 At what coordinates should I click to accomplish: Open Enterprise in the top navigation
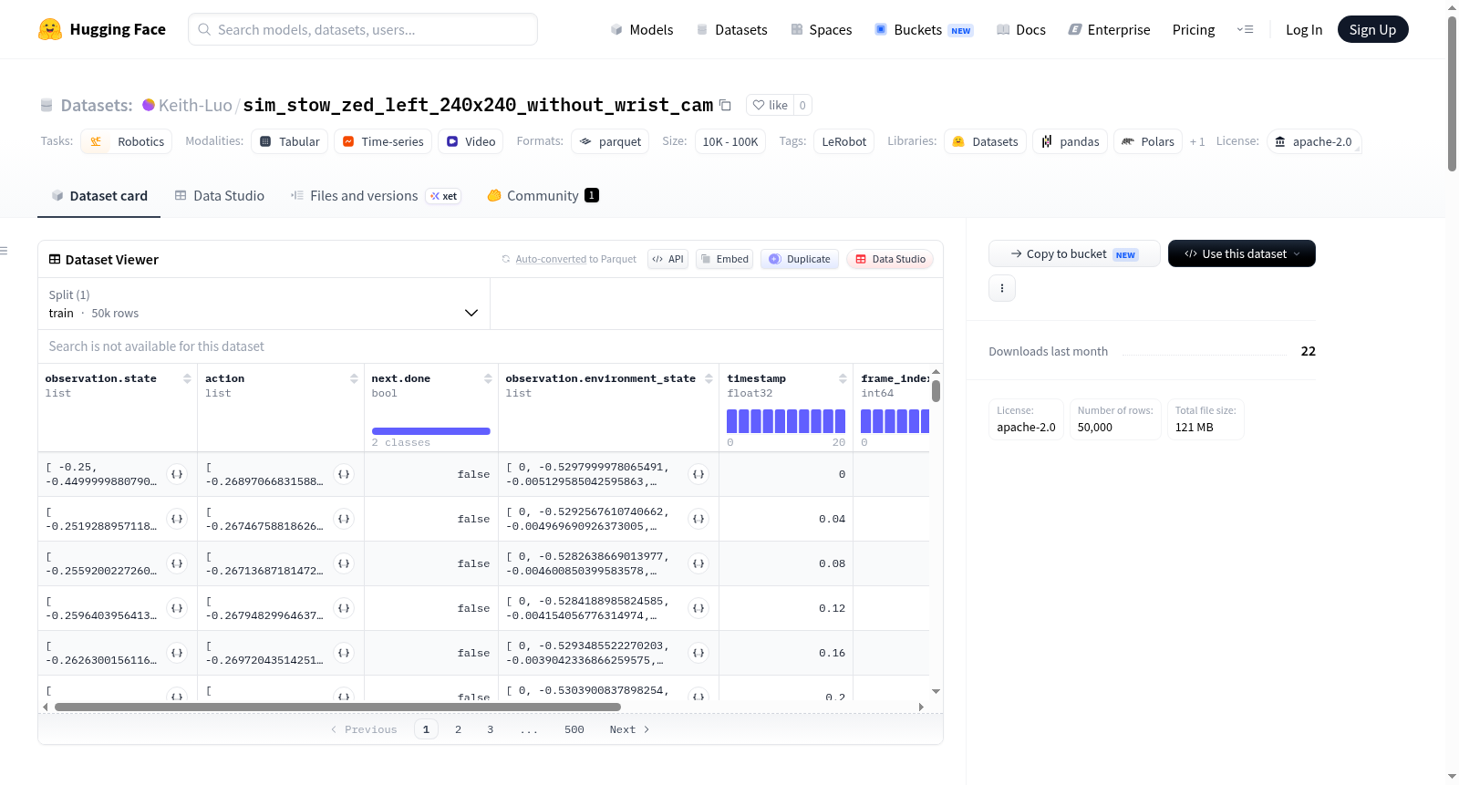point(1109,29)
